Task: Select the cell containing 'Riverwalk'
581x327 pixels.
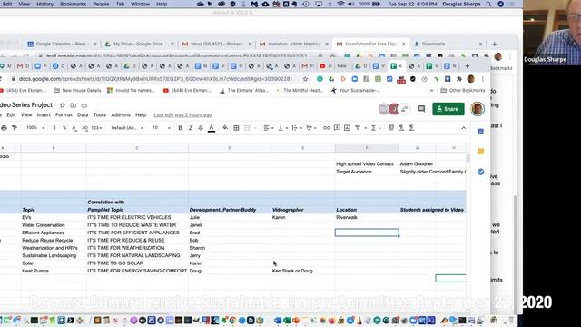Action: pyautogui.click(x=367, y=218)
